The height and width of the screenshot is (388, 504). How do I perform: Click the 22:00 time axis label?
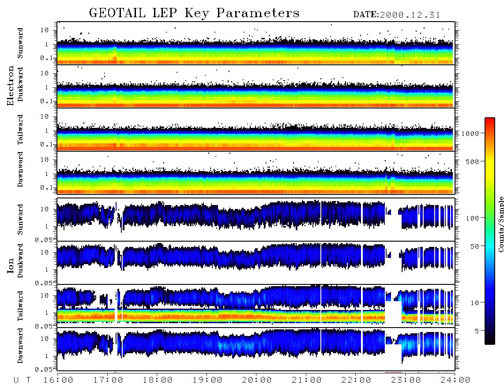click(356, 381)
